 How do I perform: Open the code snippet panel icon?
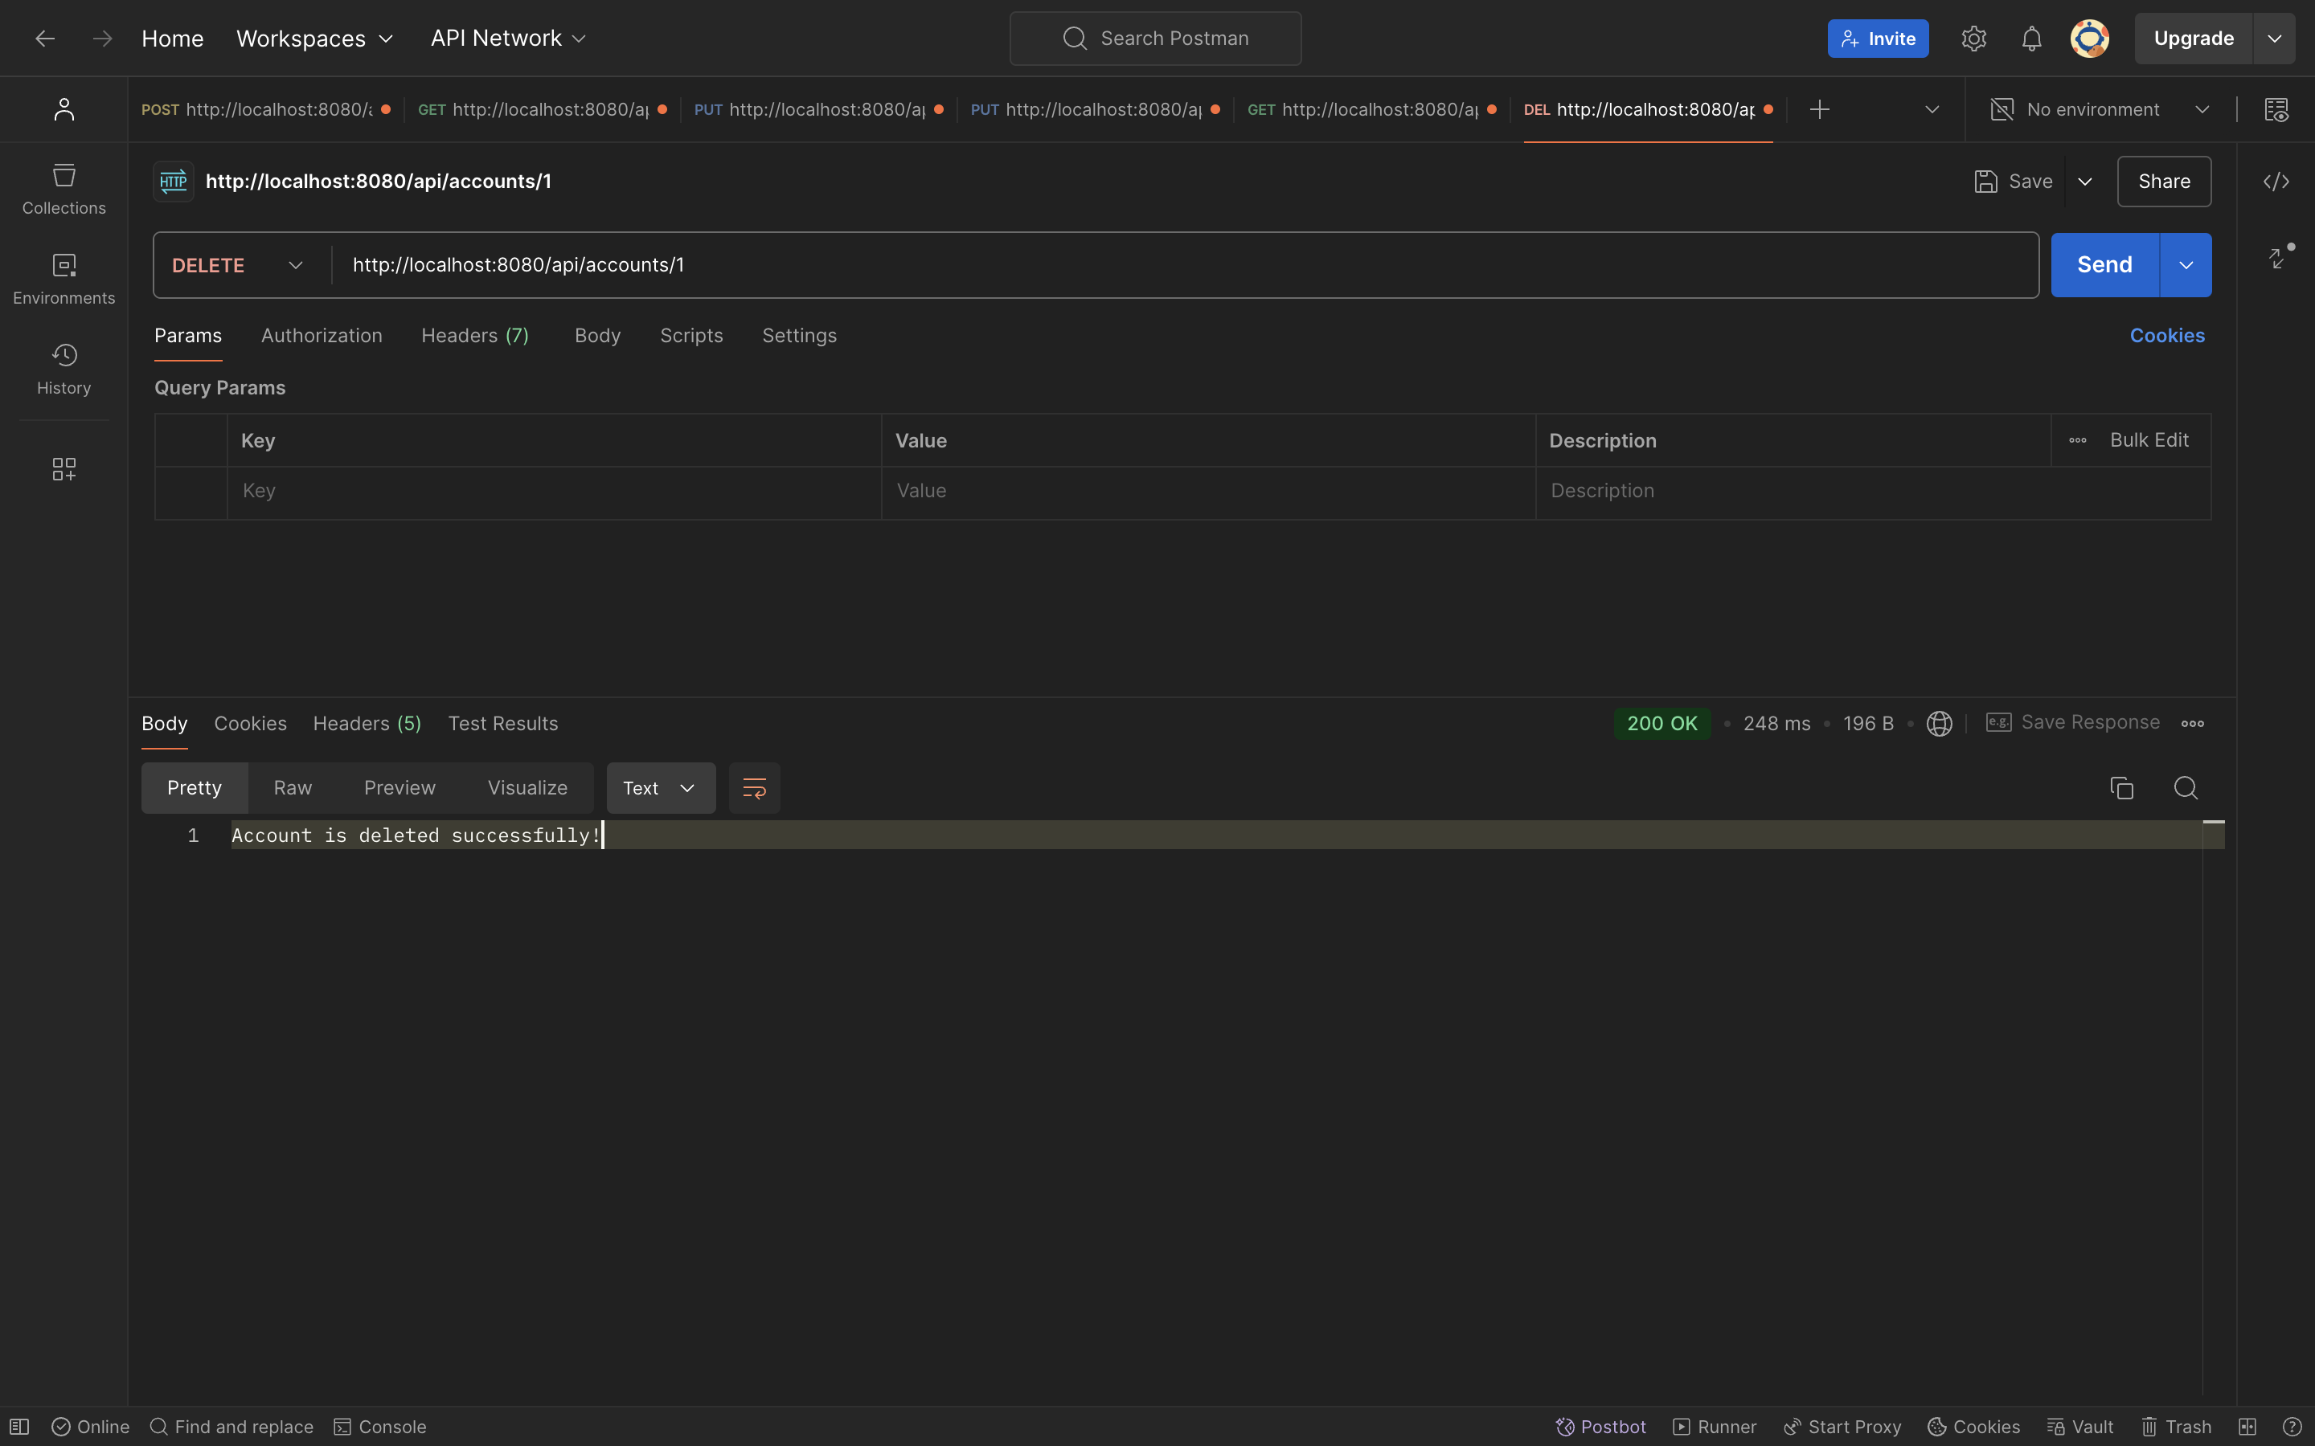2276,182
